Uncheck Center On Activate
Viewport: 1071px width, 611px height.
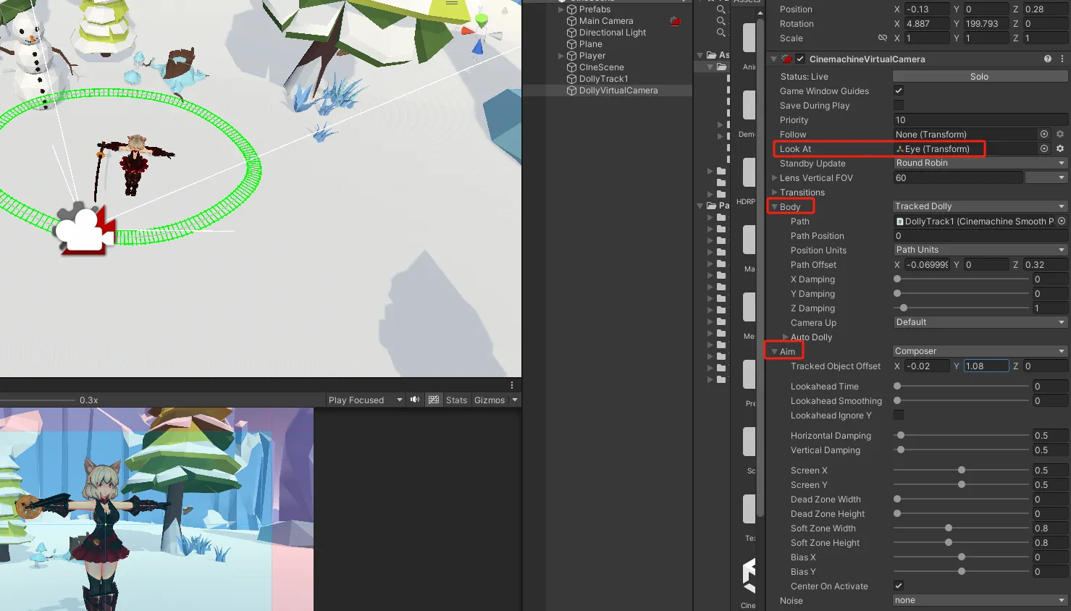[x=899, y=586]
